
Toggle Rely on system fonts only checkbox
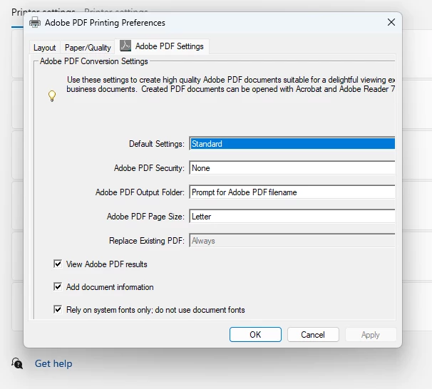(58, 310)
